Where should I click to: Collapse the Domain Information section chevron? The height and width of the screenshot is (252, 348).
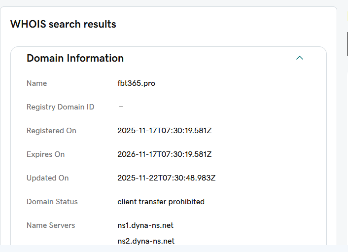coord(299,58)
